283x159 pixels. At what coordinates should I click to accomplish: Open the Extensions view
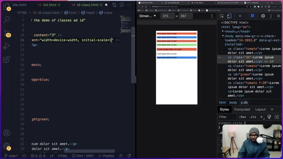[x=7, y=59]
